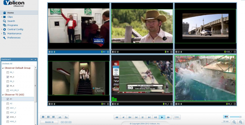Click the Volicon Observer logo
The height and width of the screenshot is (125, 245).
14,4
